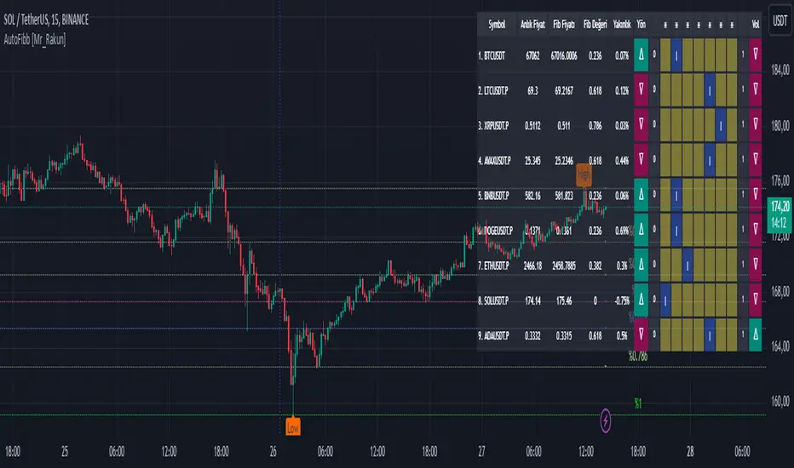The image size is (794, 468).
Task: Click the Symbol column header
Action: pos(496,26)
